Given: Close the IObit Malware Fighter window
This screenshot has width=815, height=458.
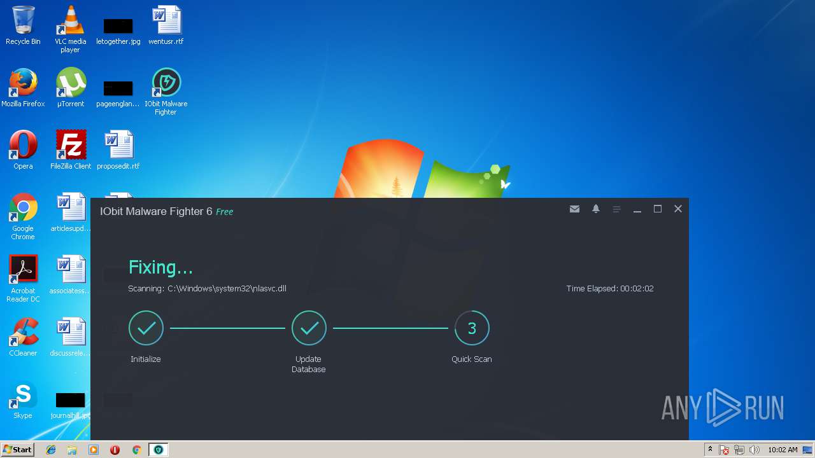Looking at the screenshot, I should (678, 209).
